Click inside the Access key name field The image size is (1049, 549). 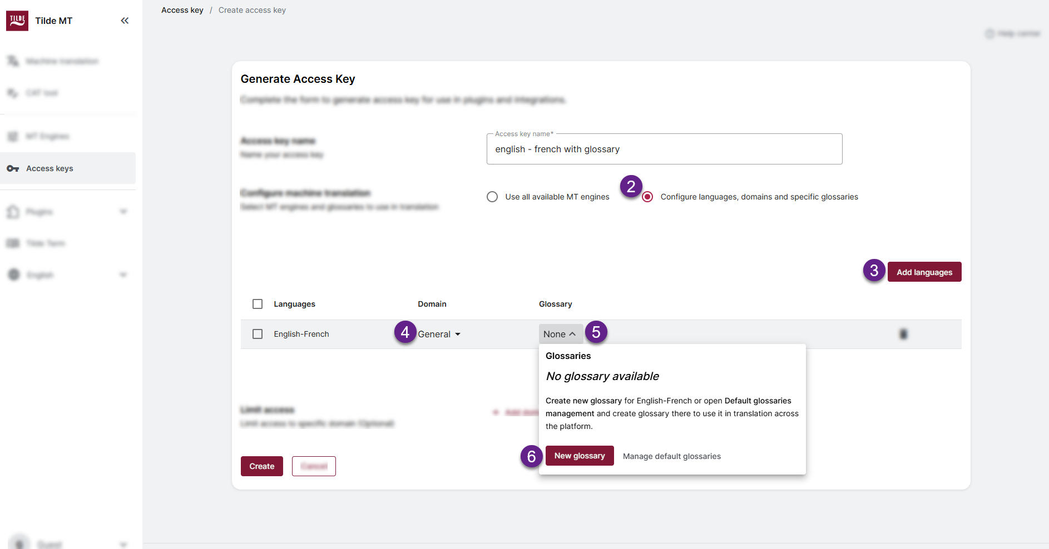(x=664, y=149)
